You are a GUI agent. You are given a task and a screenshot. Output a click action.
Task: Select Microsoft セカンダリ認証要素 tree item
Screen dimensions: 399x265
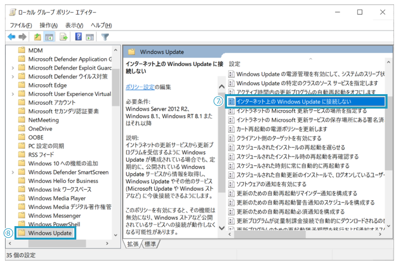coord(64,111)
